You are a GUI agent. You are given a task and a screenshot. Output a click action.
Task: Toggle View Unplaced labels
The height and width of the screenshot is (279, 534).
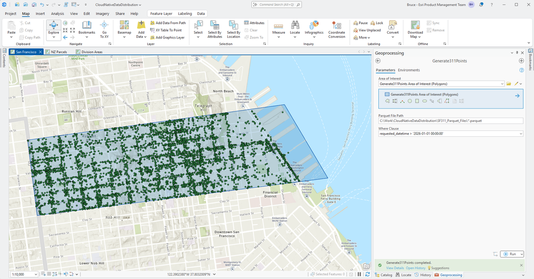pyautogui.click(x=367, y=30)
